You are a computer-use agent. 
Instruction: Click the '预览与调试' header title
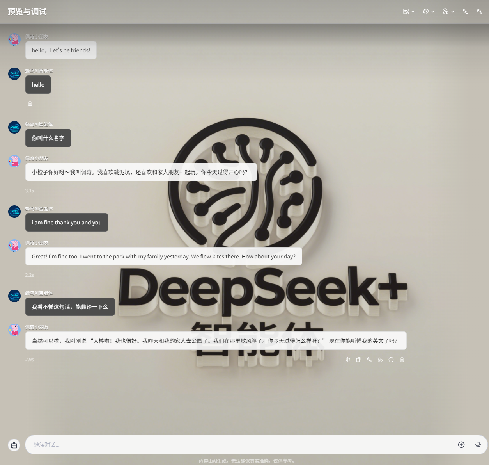(x=27, y=12)
